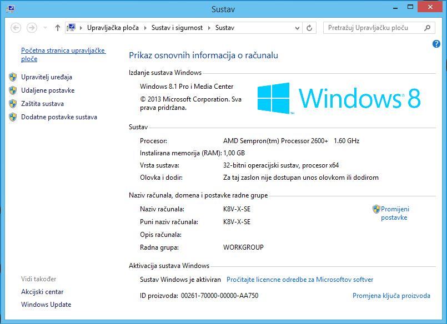The image size is (447, 324).
Task: Maximize the Sustav window
Action: click(x=410, y=7)
